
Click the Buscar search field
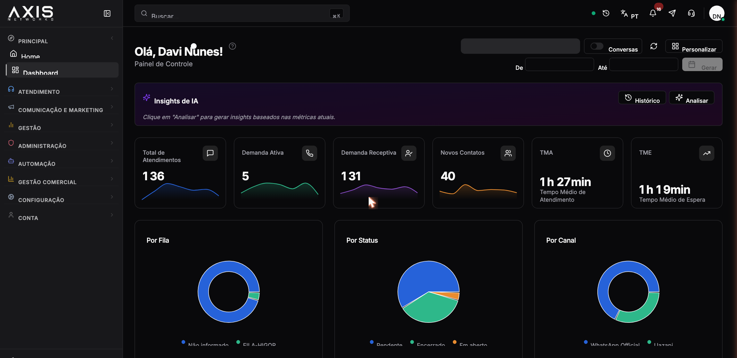pos(242,13)
